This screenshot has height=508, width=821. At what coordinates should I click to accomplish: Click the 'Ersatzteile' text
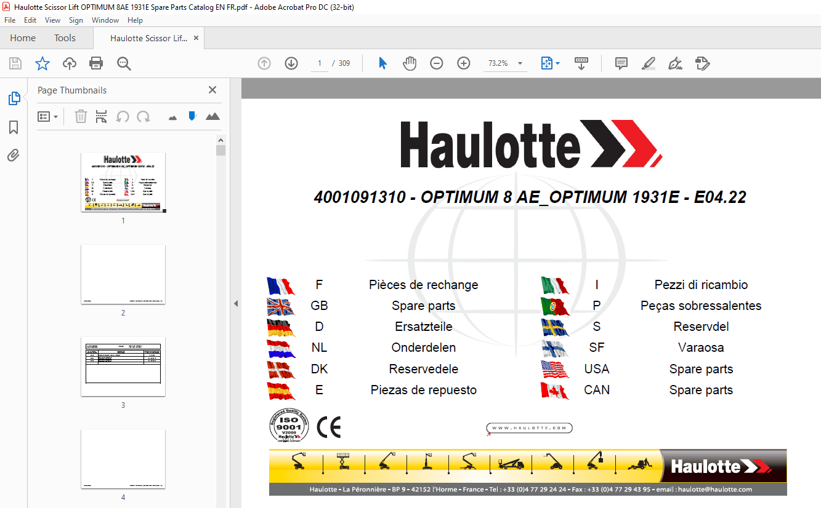pos(424,327)
